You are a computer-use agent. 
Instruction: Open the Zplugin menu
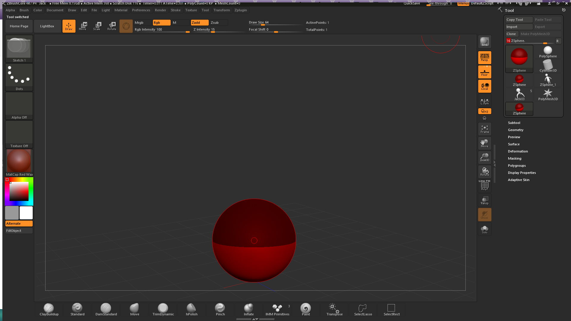tap(240, 10)
